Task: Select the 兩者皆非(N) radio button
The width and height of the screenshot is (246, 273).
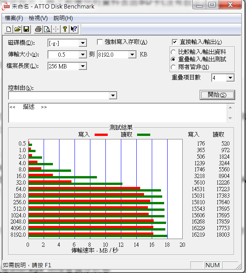Action: click(173, 67)
